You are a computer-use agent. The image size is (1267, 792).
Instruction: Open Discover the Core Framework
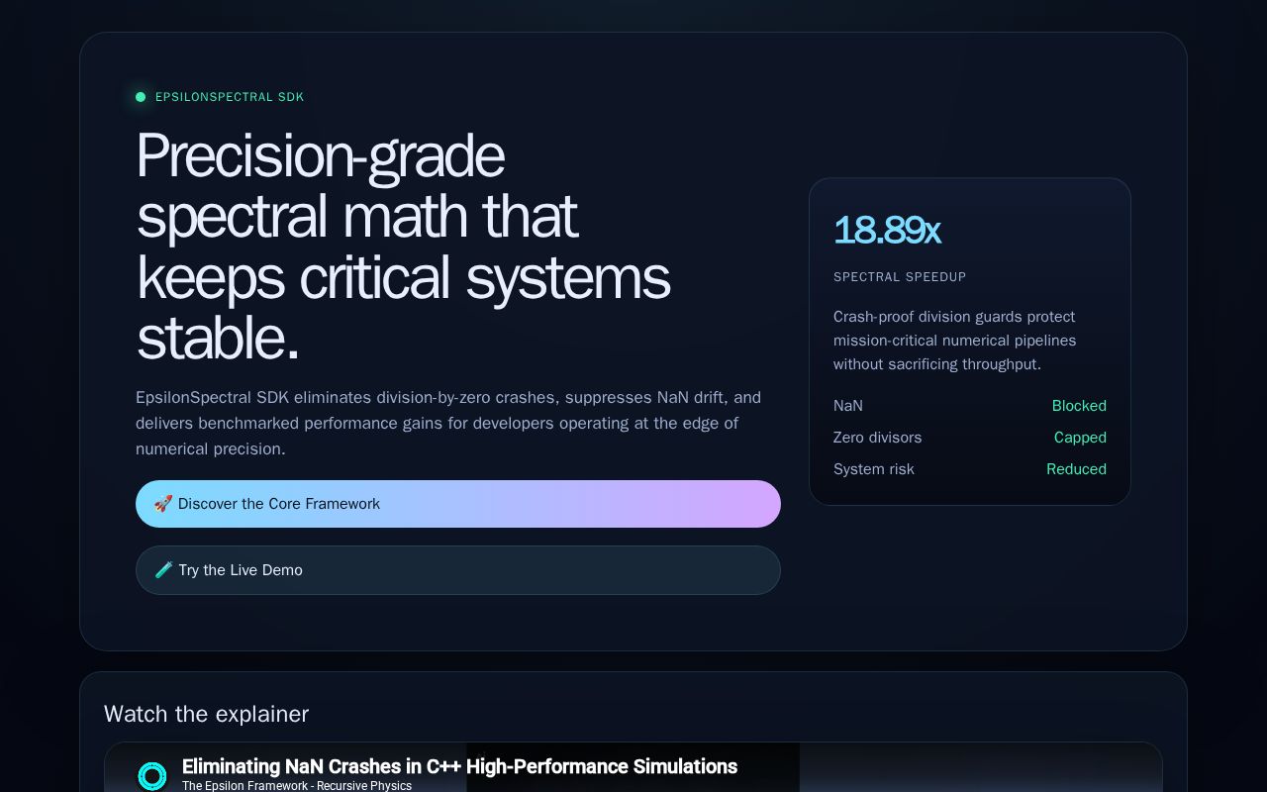coord(458,504)
